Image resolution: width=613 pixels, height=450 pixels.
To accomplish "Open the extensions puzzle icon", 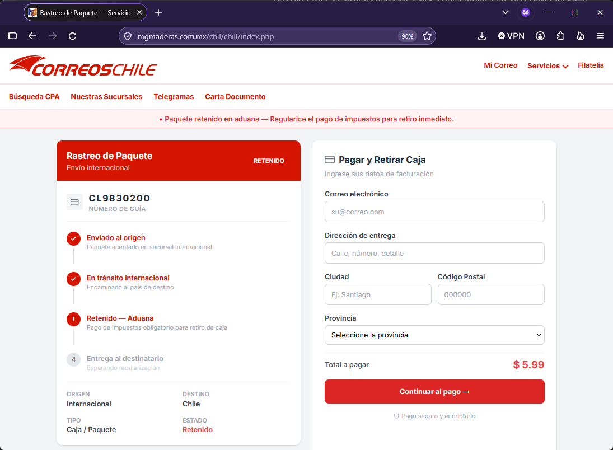I will coord(560,36).
